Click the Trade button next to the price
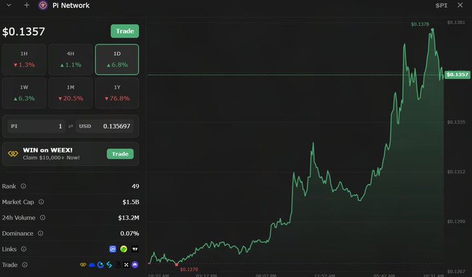472x277 pixels. click(x=125, y=31)
